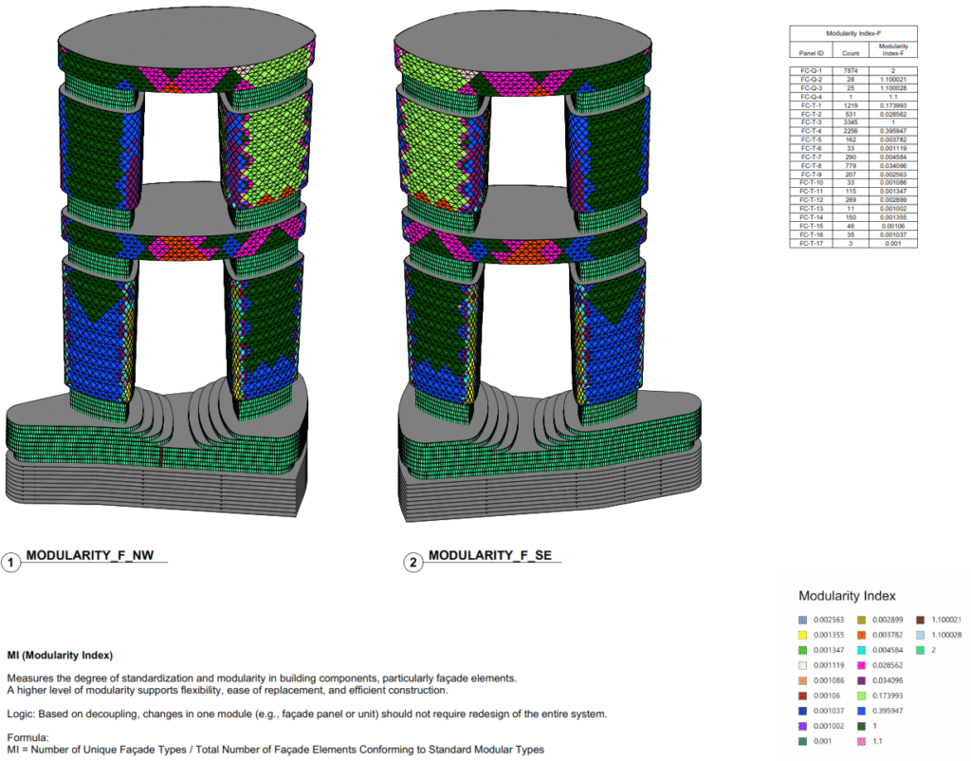Click the Modularity Index legend heading
Image resolution: width=971 pixels, height=761 pixels.
pos(847,596)
